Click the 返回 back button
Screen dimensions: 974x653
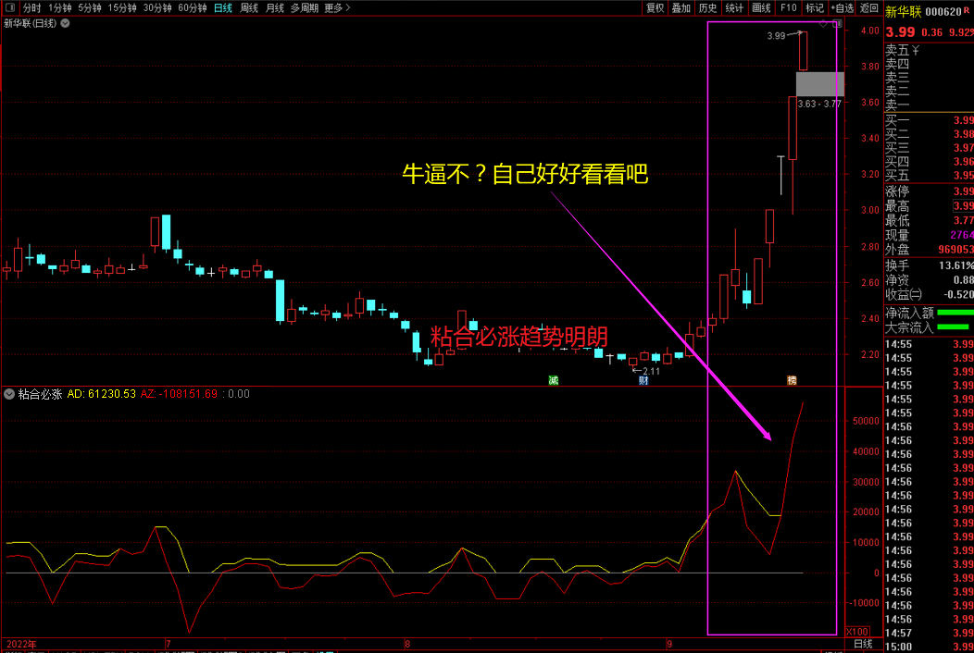point(868,7)
